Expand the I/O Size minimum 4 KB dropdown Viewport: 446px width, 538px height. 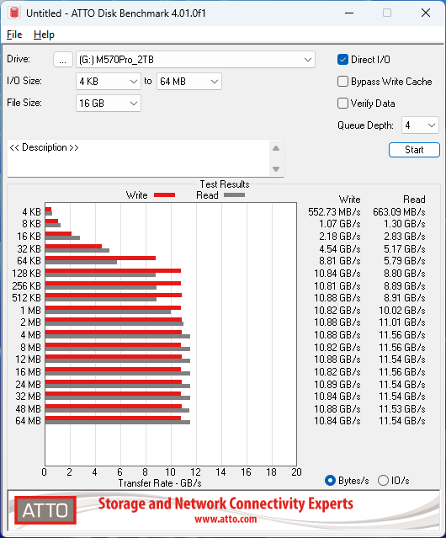coord(109,82)
